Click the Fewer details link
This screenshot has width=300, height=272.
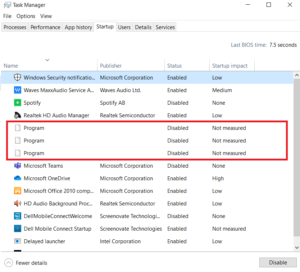(31, 263)
